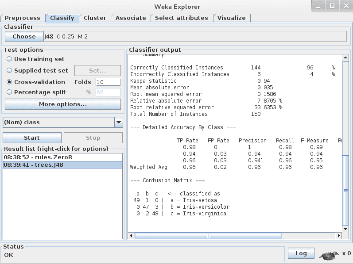Click the Recall column header
Screen dimensions: 353x264
[285, 141]
